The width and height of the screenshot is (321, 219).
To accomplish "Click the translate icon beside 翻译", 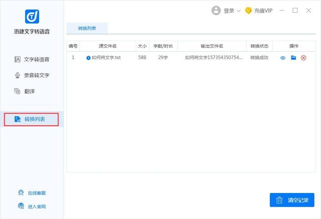I will pos(17,91).
